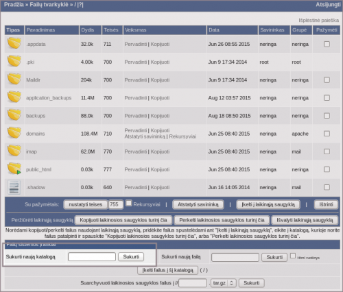Select the domains row checkbox
Screen dimensions: 343x292
click(x=327, y=134)
